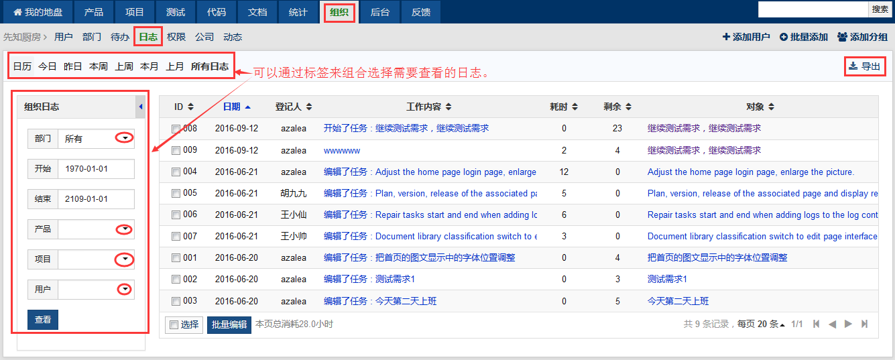This screenshot has width=895, height=360.
Task: Click the export (导出) download icon
Action: (853, 66)
